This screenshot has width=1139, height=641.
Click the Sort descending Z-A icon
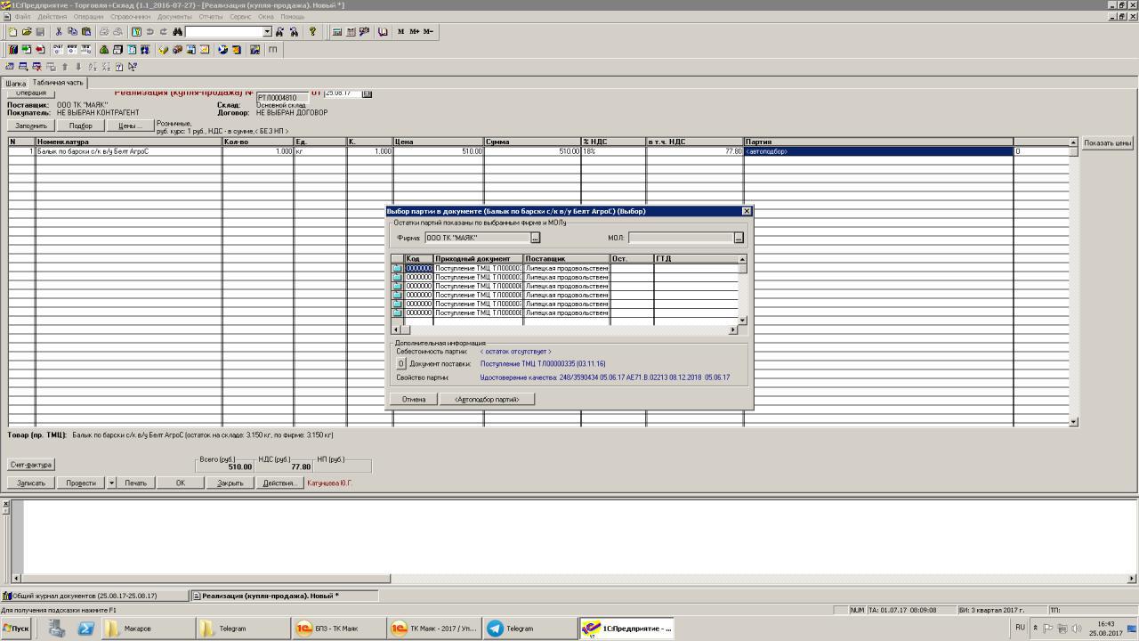point(106,67)
